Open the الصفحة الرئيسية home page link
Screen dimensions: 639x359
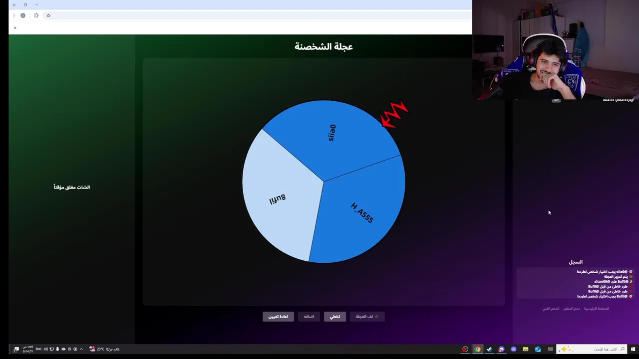point(597,309)
